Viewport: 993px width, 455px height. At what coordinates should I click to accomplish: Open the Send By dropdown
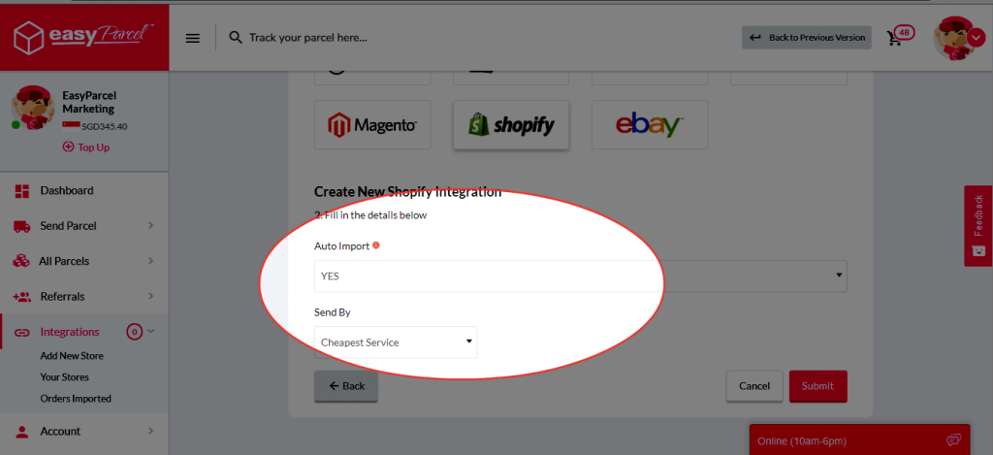(396, 342)
